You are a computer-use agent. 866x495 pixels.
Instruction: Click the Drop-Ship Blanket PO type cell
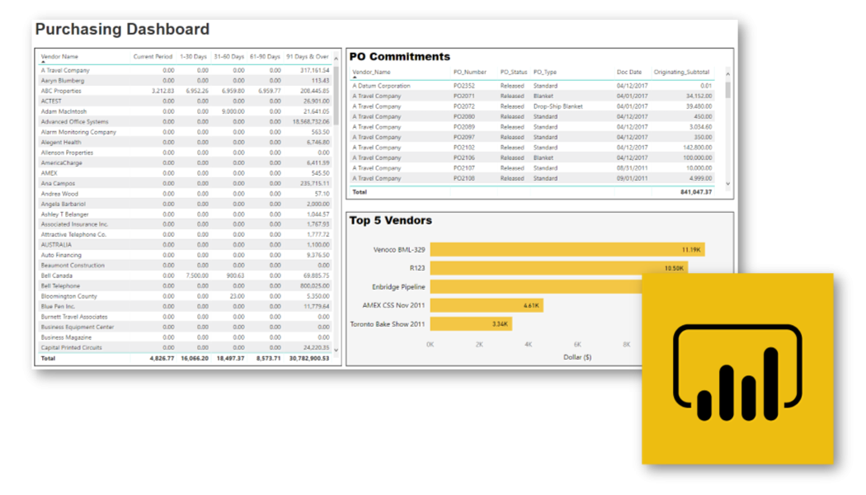coord(558,106)
